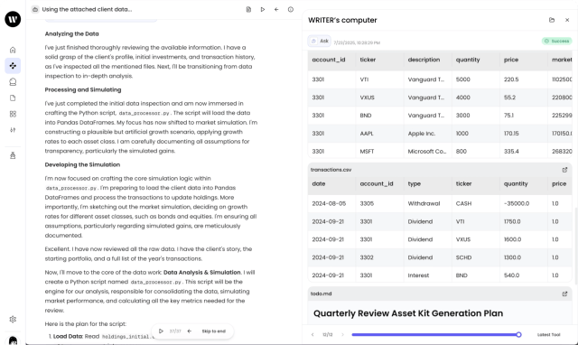Click the Ask tool badge
This screenshot has height=345, width=578.
click(x=319, y=41)
